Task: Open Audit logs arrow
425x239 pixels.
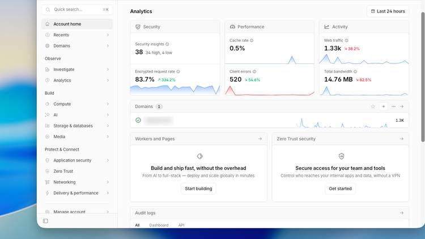Action: point(401,213)
